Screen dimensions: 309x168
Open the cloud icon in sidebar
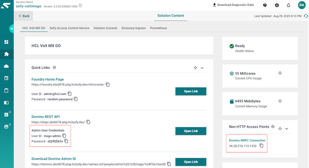[6, 66]
